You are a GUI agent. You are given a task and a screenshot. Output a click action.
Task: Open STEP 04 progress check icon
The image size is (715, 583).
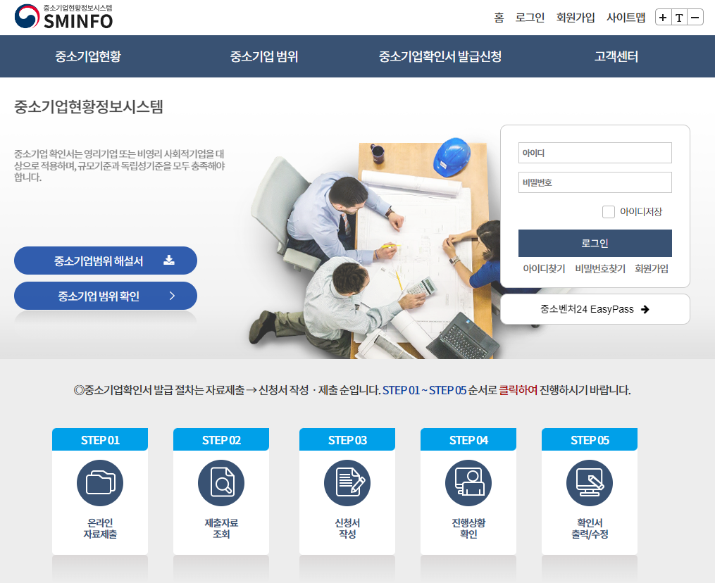468,483
